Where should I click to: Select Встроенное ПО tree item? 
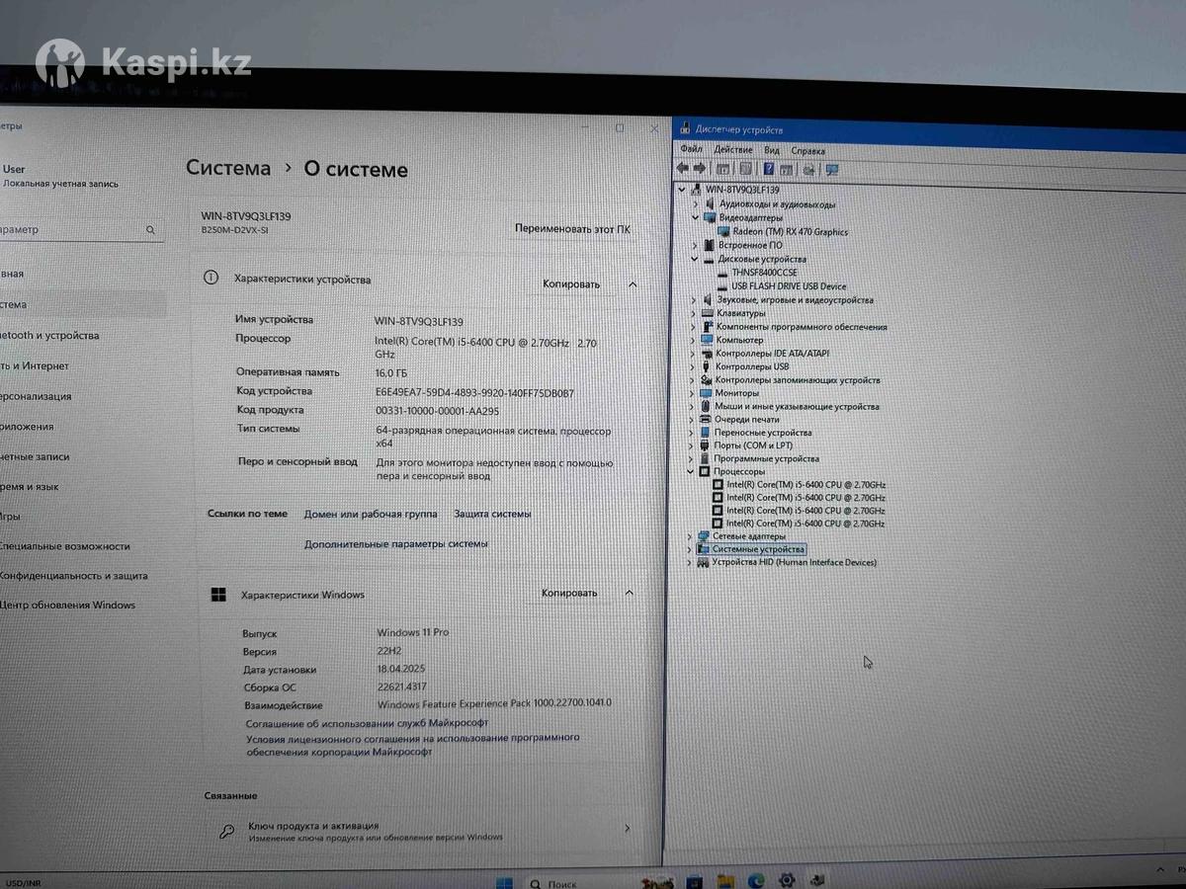[x=750, y=245]
